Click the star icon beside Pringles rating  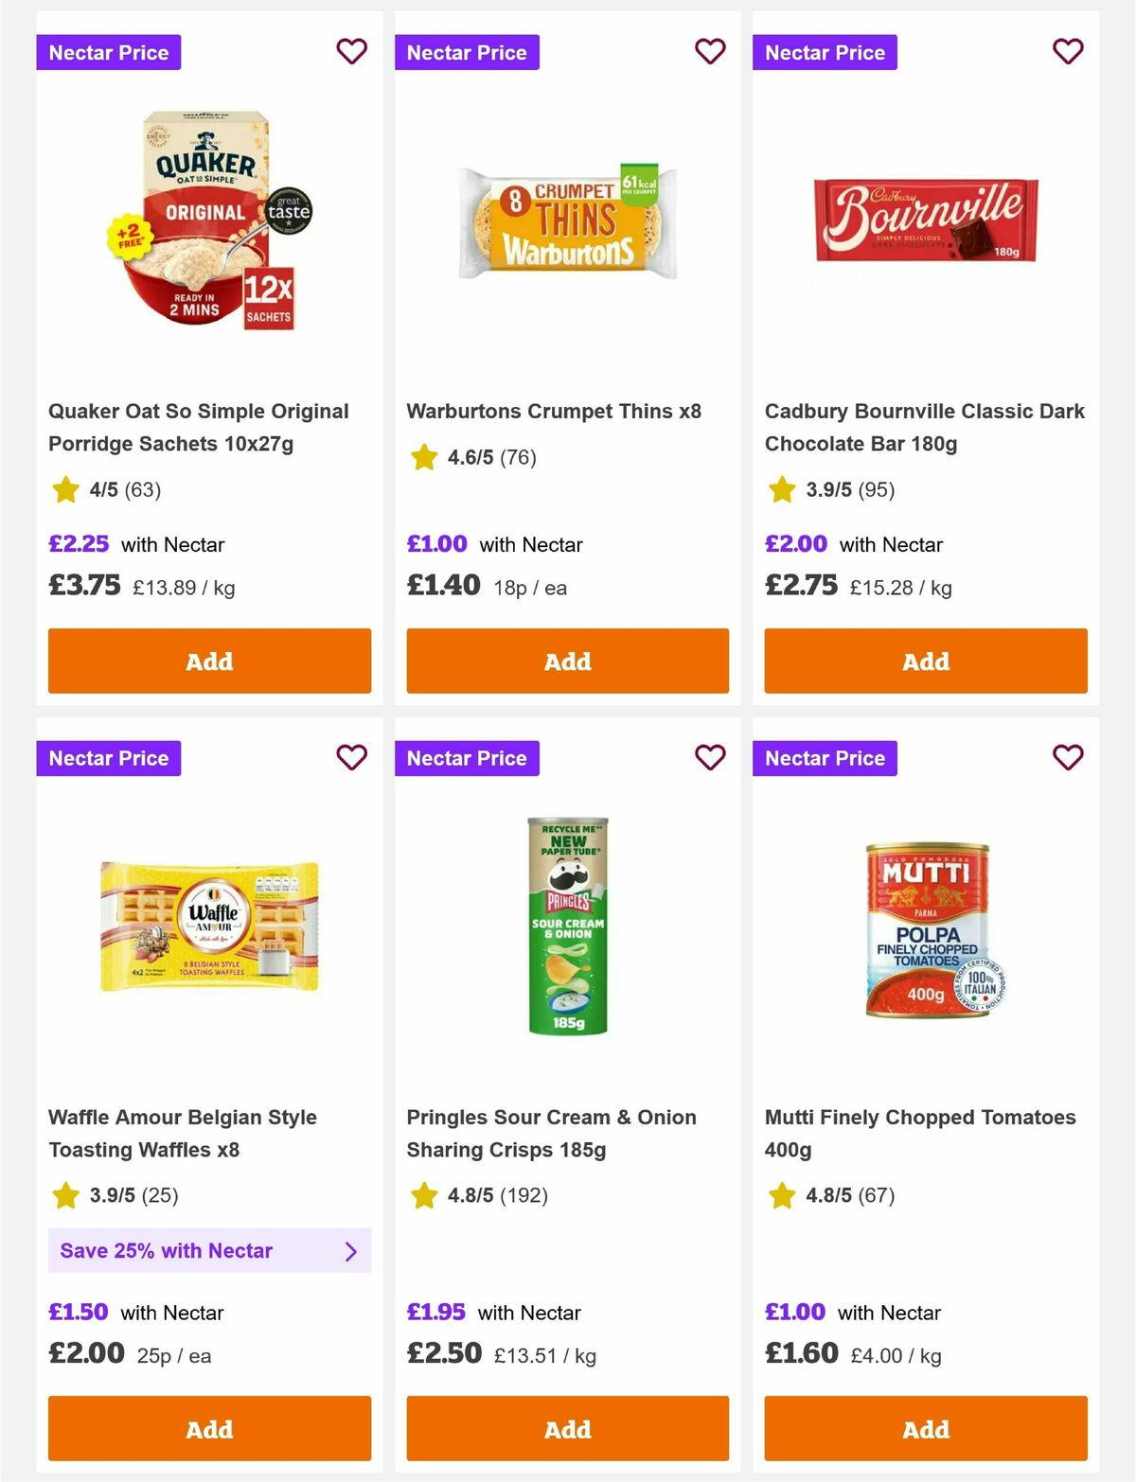(422, 1195)
